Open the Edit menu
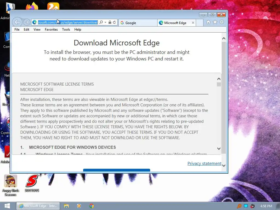The width and height of the screenshot is (280, 210). point(27,30)
